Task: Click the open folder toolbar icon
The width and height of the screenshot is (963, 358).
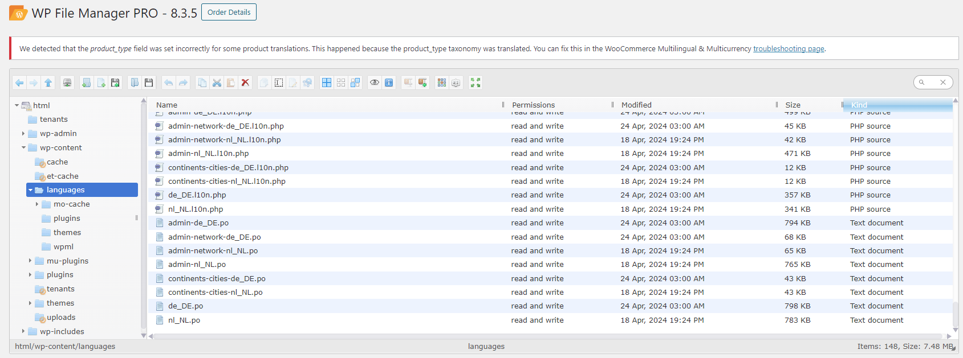Action: tap(135, 83)
